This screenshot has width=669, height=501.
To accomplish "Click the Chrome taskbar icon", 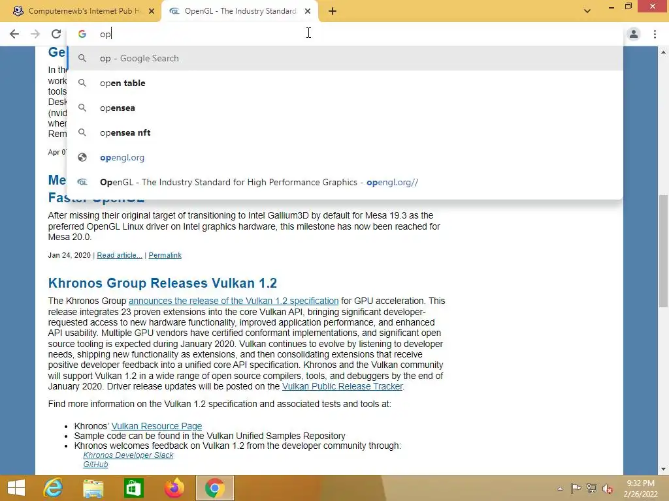I will coord(214,488).
